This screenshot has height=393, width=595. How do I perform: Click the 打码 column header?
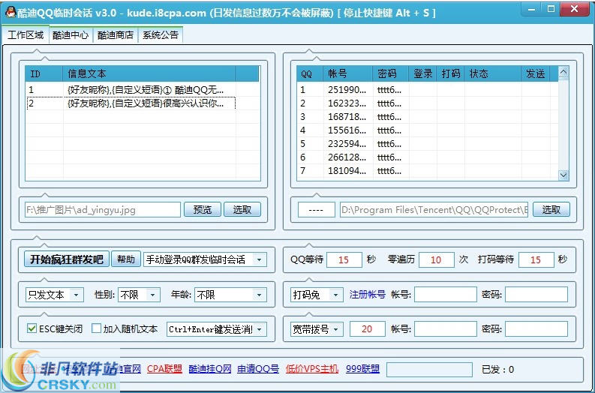pyautogui.click(x=450, y=73)
